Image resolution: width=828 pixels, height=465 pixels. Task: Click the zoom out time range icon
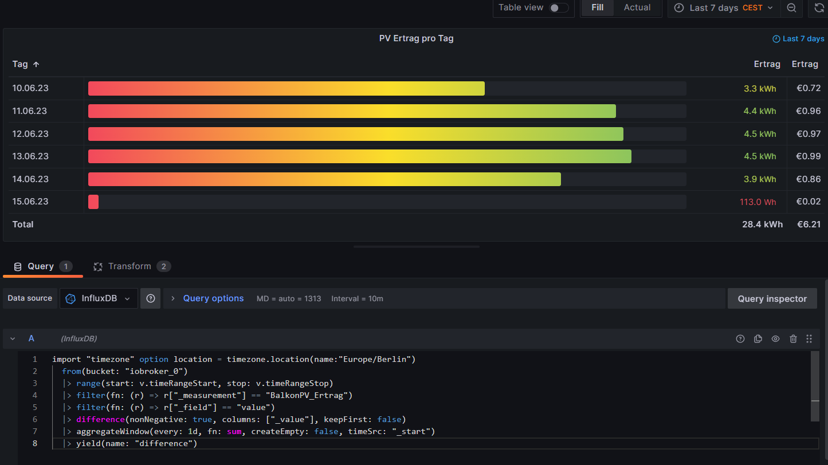(791, 7)
